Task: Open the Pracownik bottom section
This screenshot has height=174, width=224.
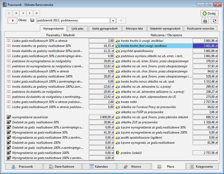Action: pyautogui.click(x=23, y=167)
